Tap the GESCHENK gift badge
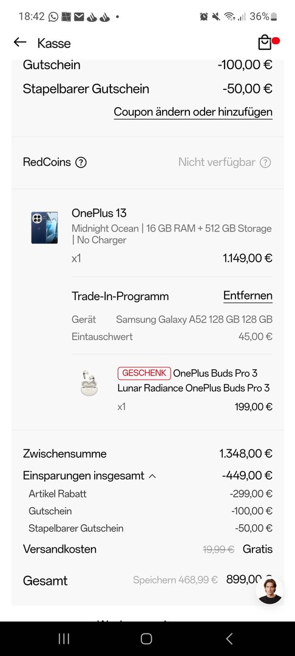 pyautogui.click(x=144, y=373)
